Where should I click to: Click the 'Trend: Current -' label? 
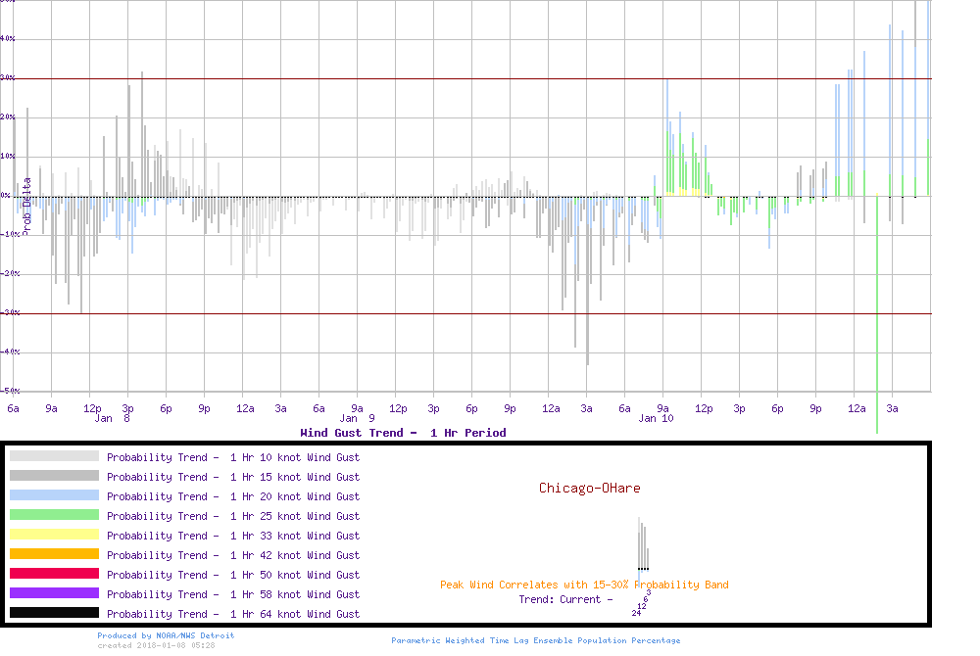pos(565,599)
